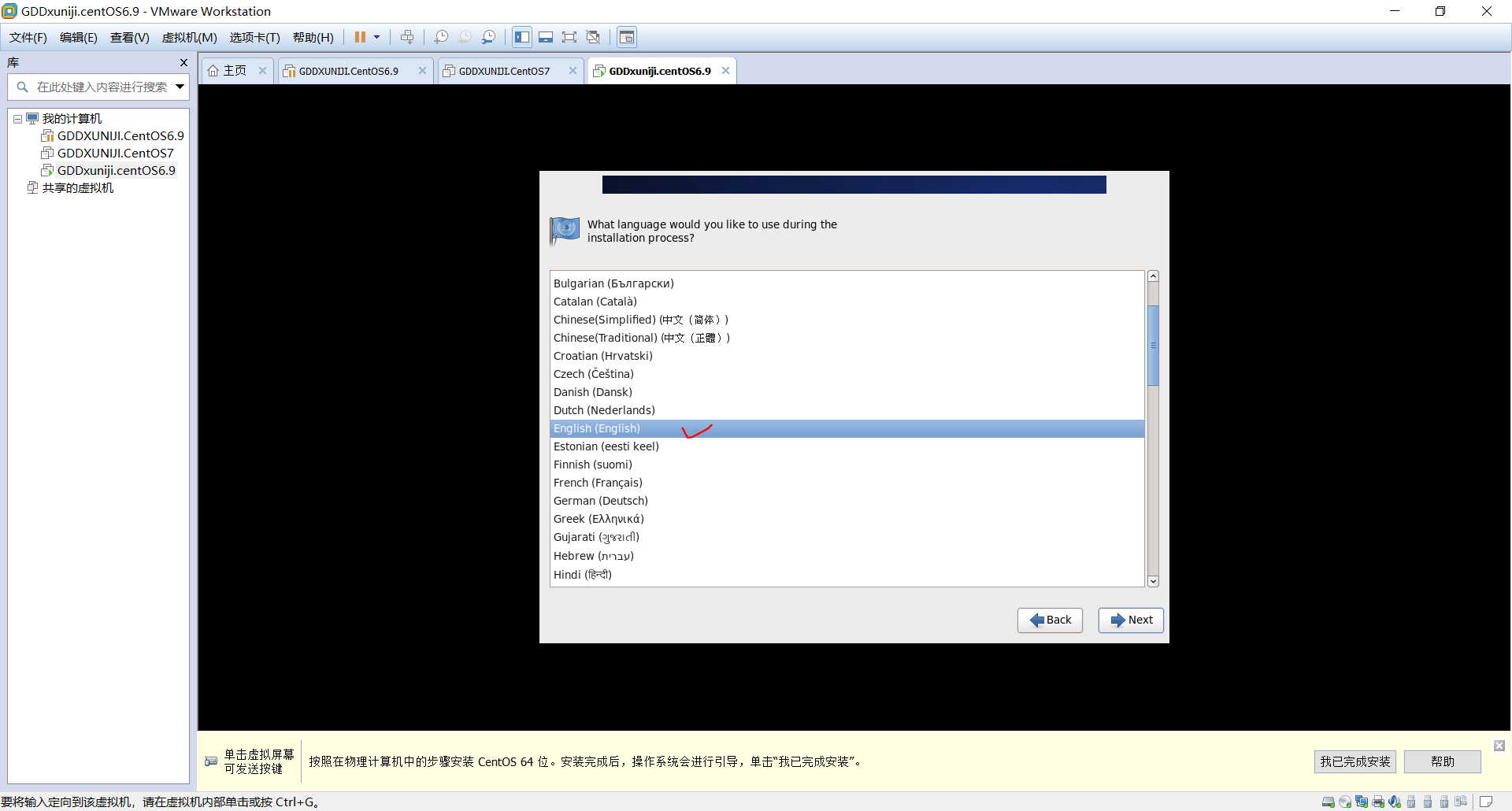Close the library panel
Image resolution: width=1512 pixels, height=811 pixels.
(x=183, y=63)
